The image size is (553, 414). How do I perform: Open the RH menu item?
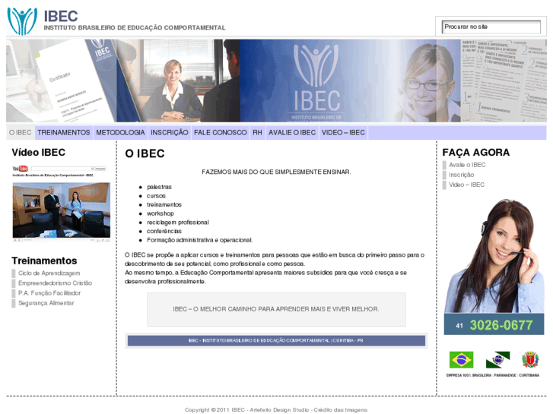pos(257,132)
